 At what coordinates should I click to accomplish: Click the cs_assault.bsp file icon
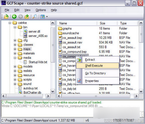tap(60, 38)
